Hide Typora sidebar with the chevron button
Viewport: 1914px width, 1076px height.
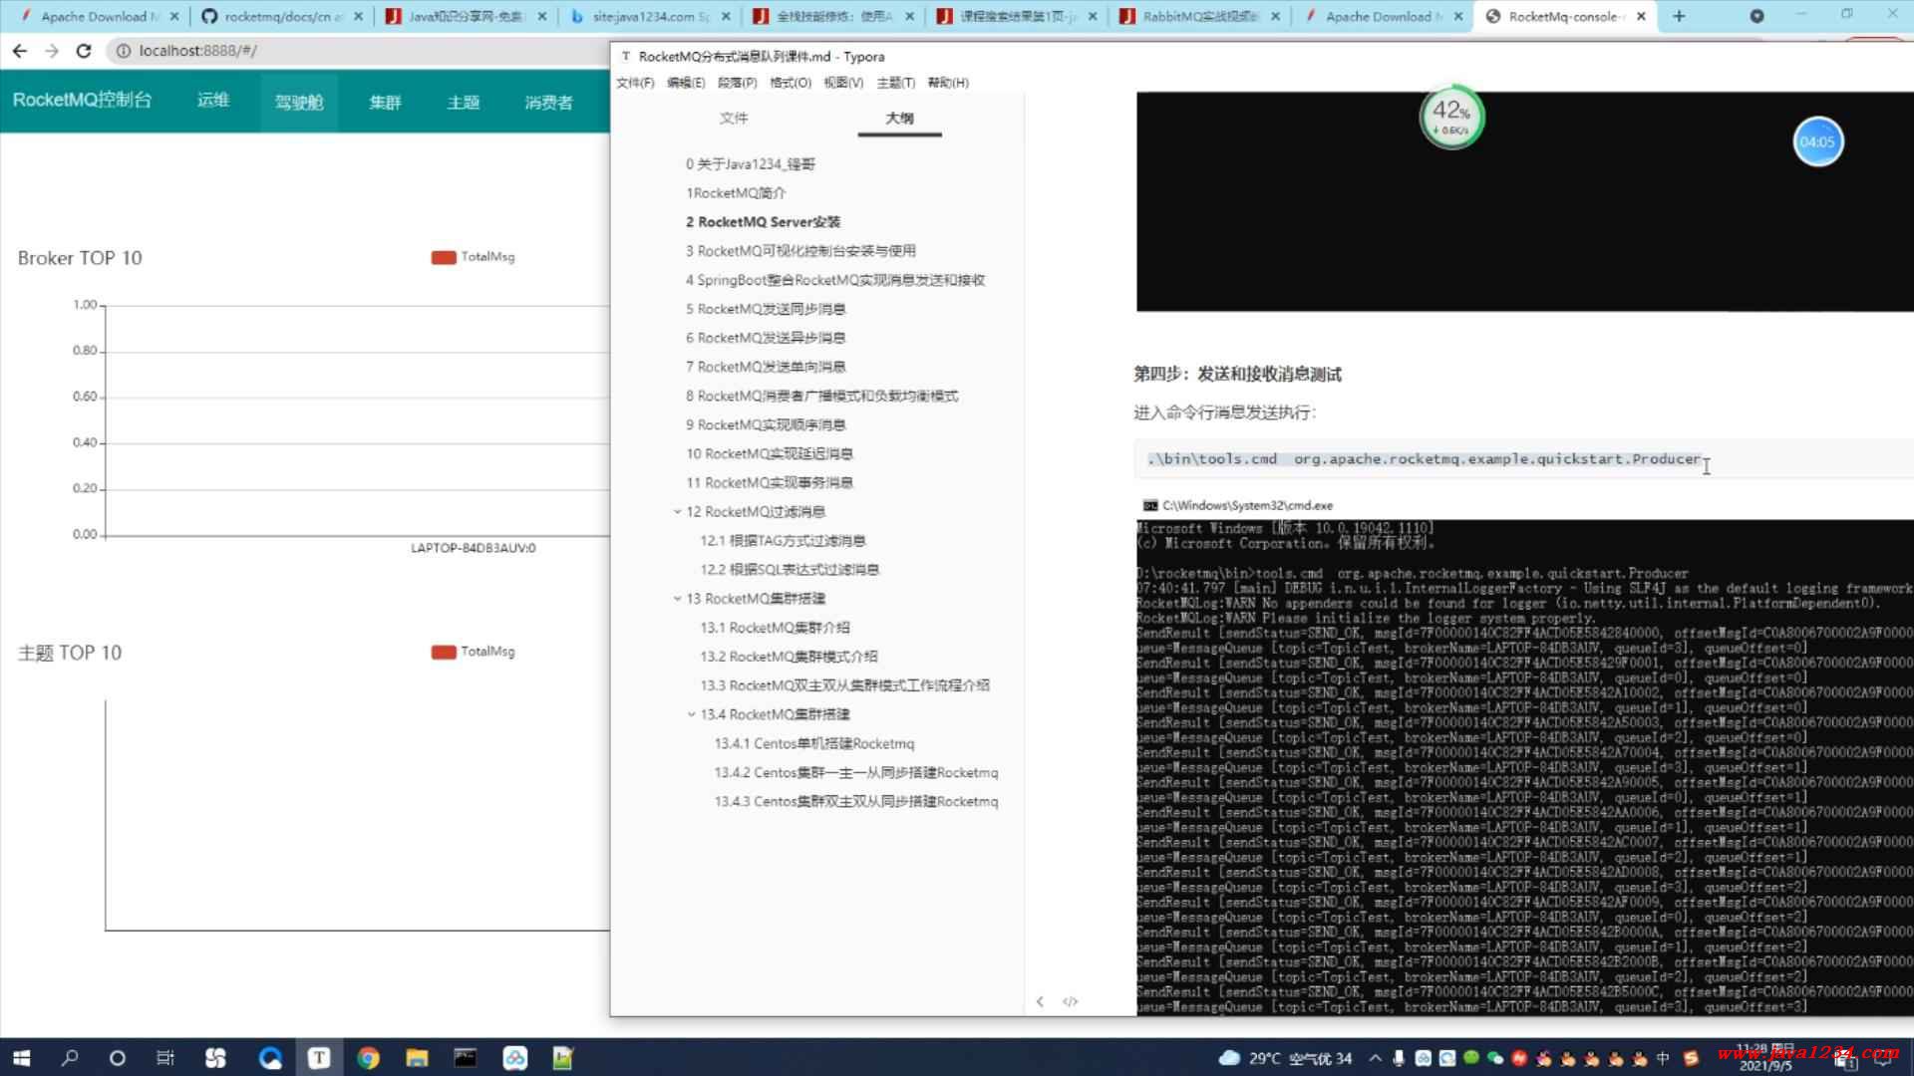point(1040,1001)
